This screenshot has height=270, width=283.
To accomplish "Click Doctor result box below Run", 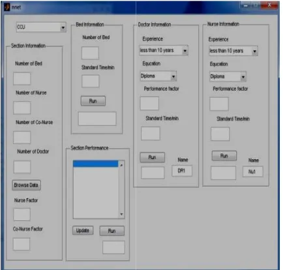I will pos(153,173).
